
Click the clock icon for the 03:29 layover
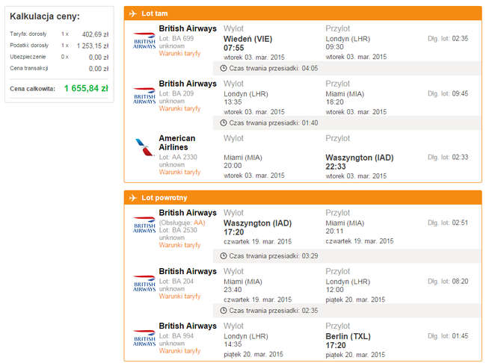tap(223, 255)
